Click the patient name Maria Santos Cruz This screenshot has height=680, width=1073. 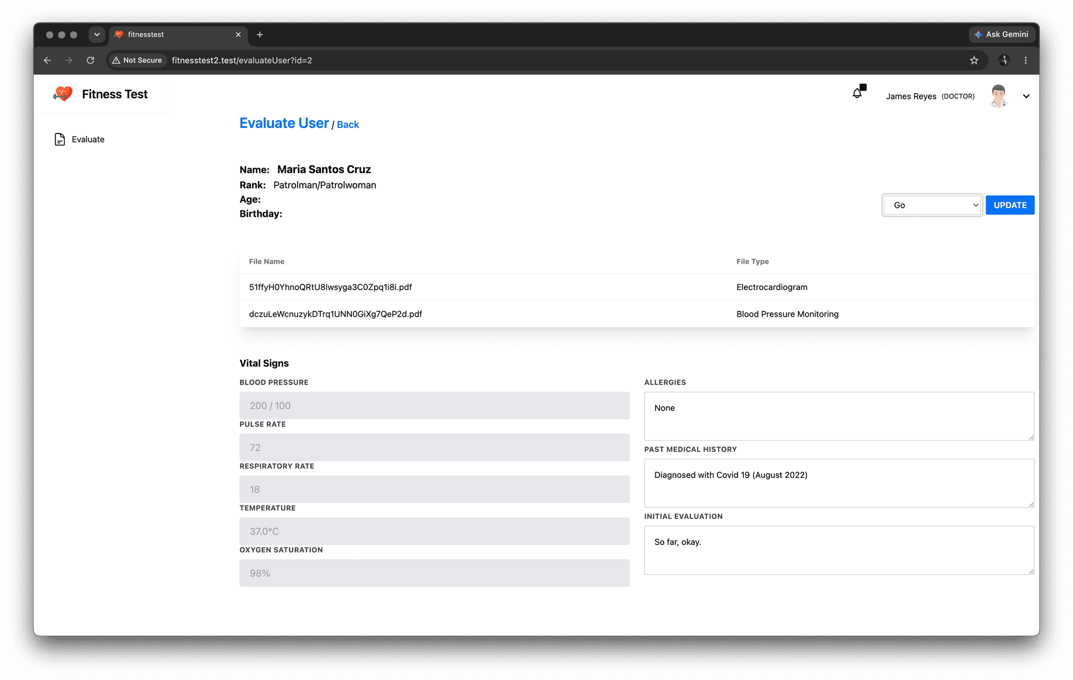(324, 170)
